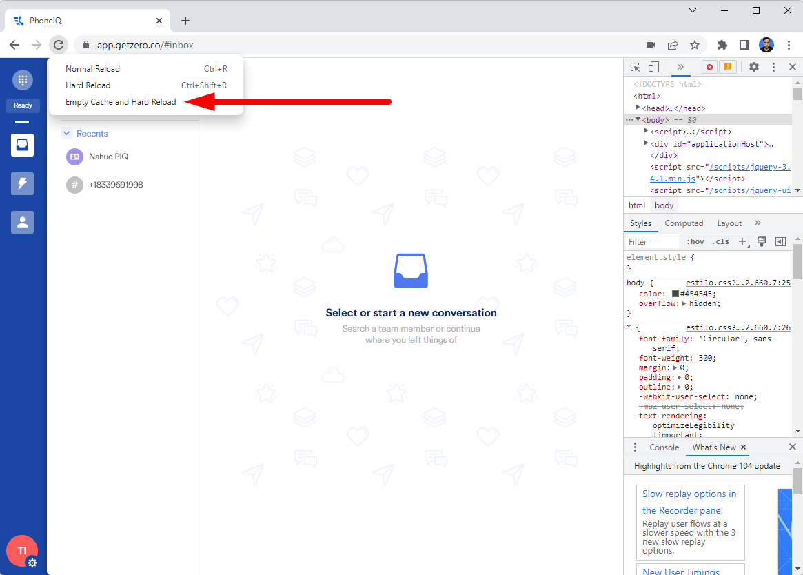Image resolution: width=803 pixels, height=575 pixels.
Task: Select Normal Reload menu item
Action: point(146,69)
